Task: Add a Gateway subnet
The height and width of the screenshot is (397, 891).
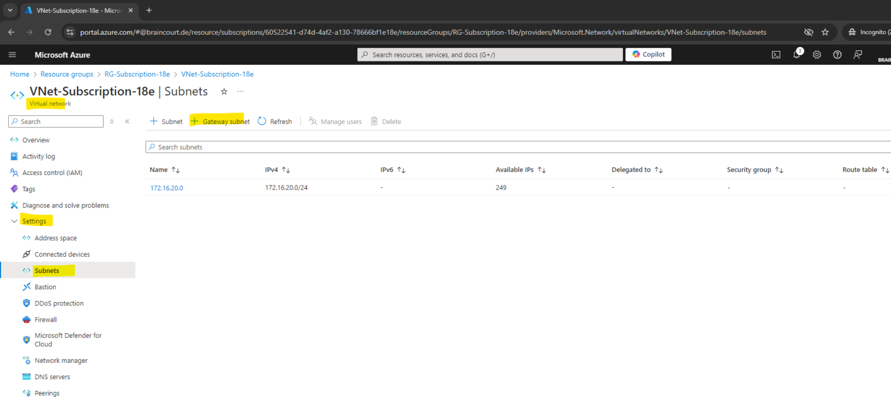Action: [219, 121]
